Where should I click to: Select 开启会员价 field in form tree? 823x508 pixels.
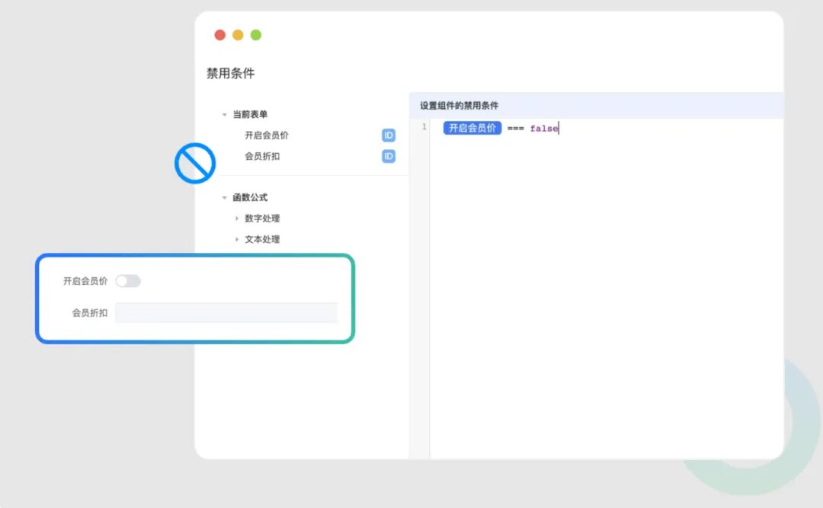tap(267, 136)
